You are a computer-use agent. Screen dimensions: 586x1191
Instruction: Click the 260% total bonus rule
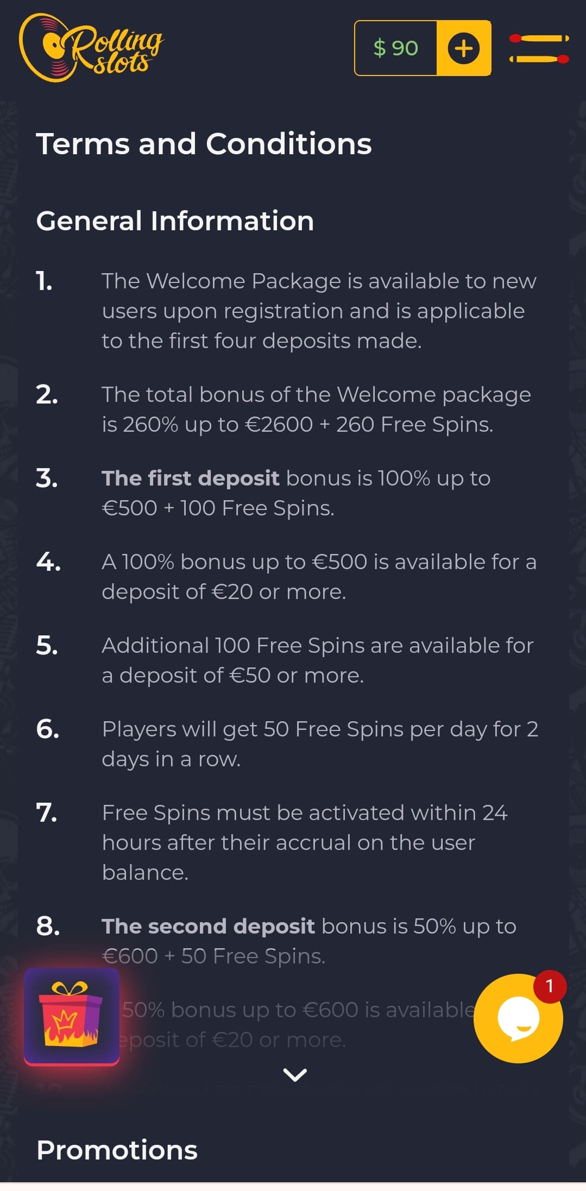tap(316, 409)
